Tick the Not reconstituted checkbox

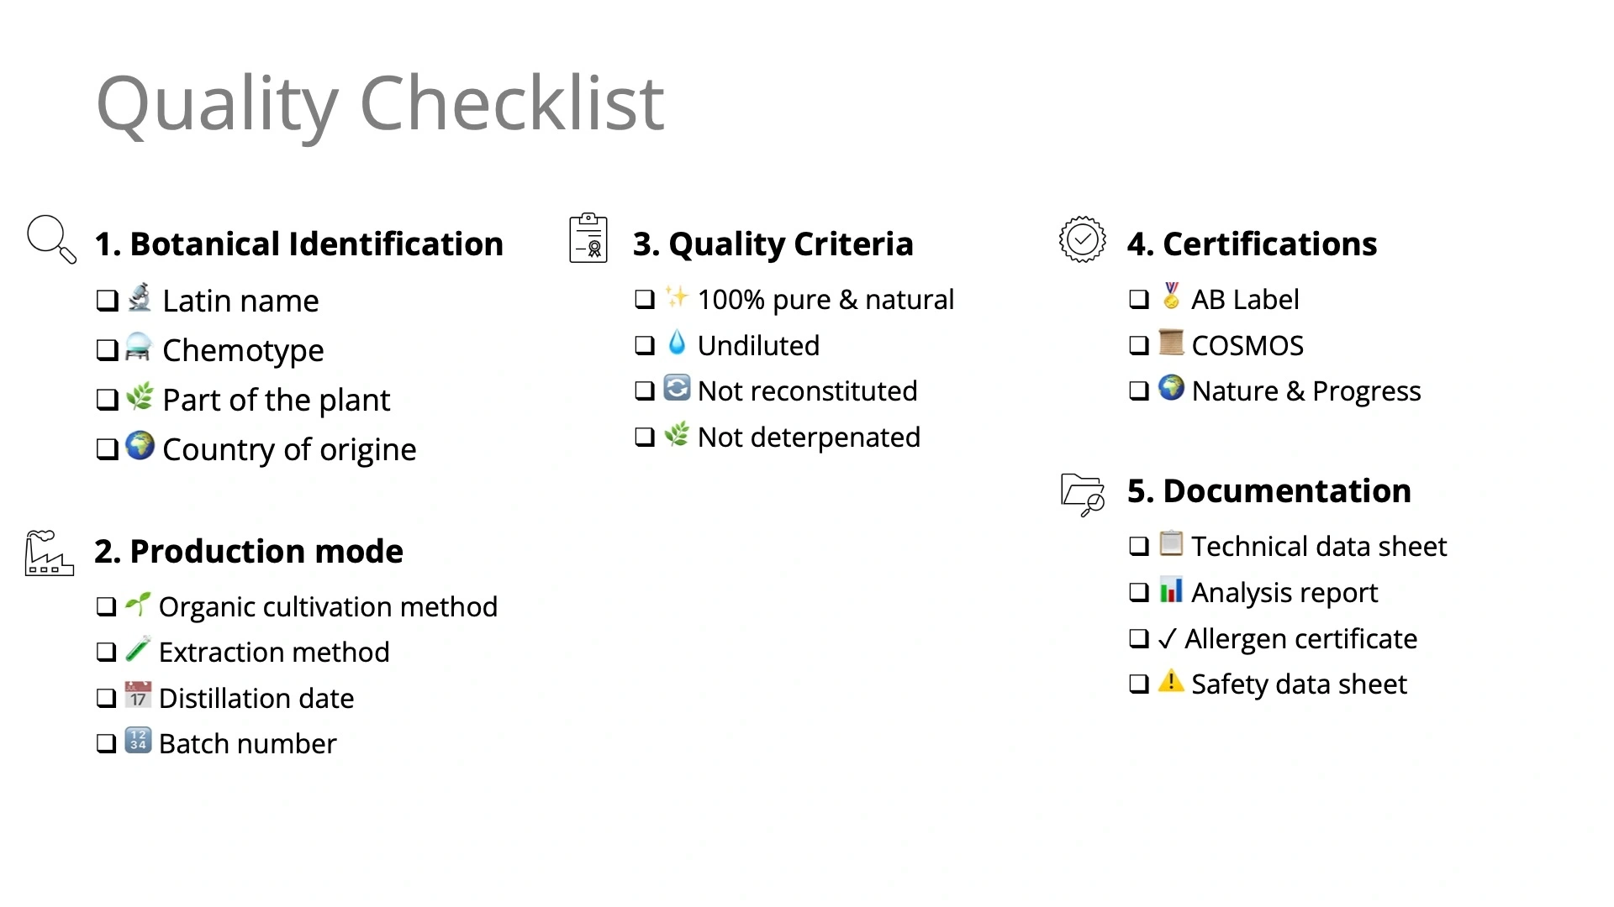[645, 391]
